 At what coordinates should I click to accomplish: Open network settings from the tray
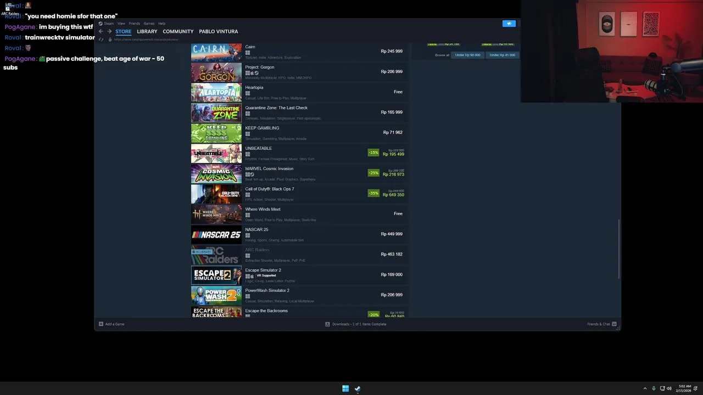(x=662, y=388)
